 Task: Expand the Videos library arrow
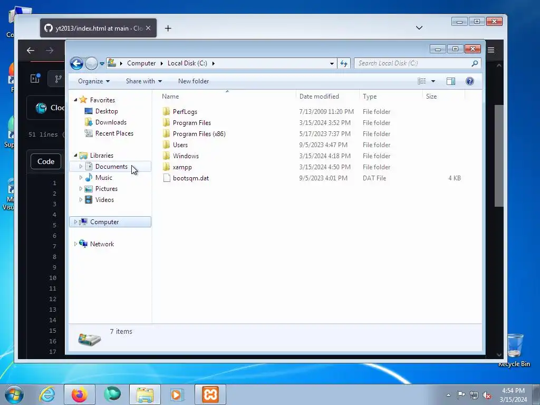click(81, 200)
